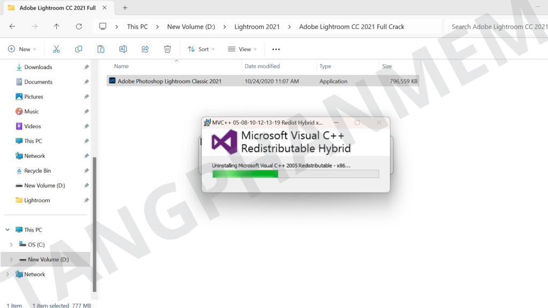Unpin Downloads using its pin icon
The width and height of the screenshot is (548, 308).
tap(86, 67)
